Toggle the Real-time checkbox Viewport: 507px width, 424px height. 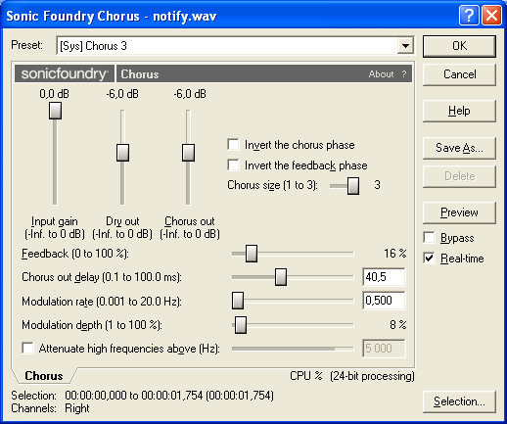pyautogui.click(x=429, y=259)
